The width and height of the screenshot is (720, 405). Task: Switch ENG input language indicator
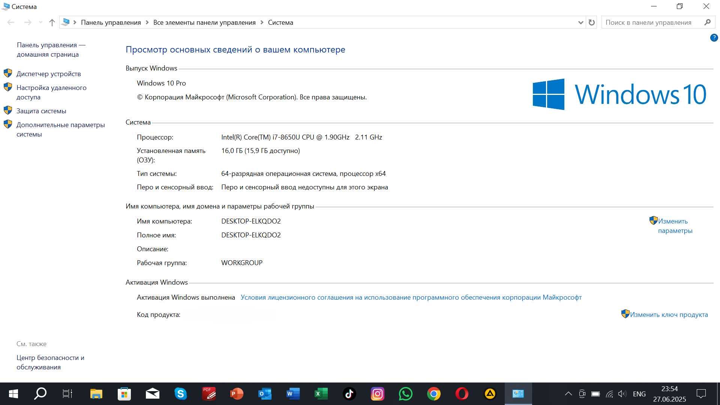(639, 394)
